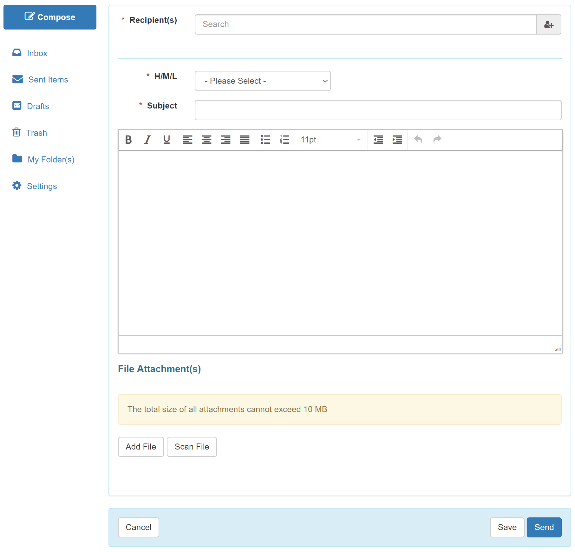Click the Add File button

click(141, 447)
